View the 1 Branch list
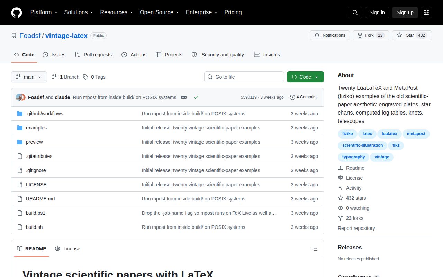Viewport: 443px width, 277px height. (x=65, y=77)
